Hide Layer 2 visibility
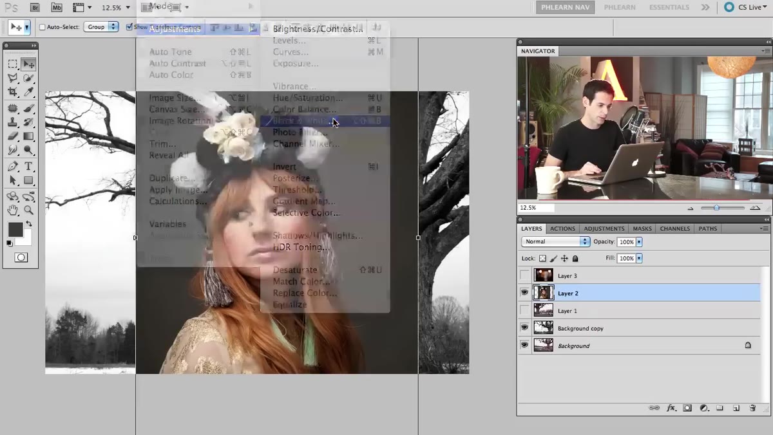773x435 pixels. coord(525,293)
